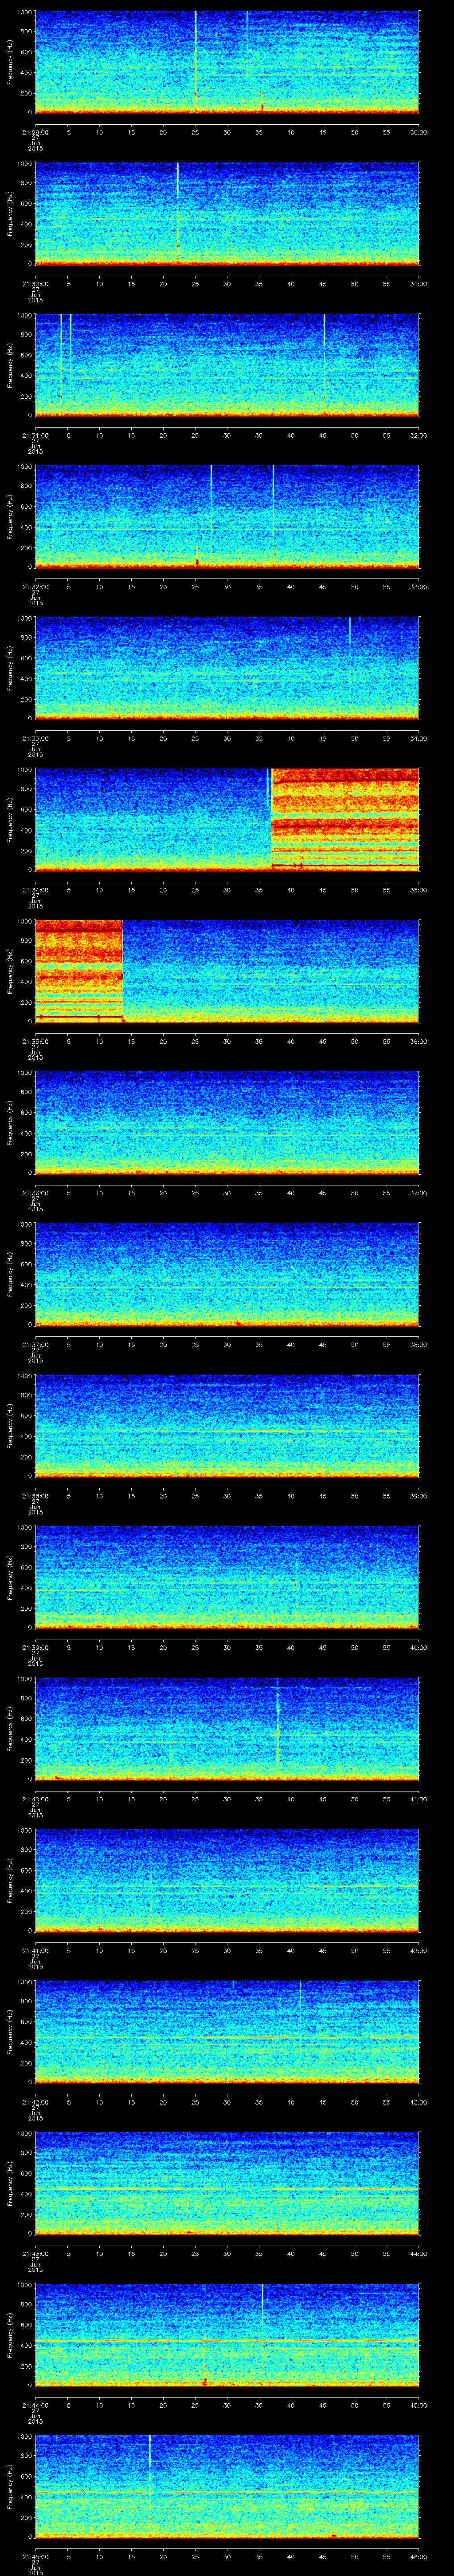Click the Frequency (Hz) axis label of 21:29 spectrogram
The image size is (454, 2576).
pos(10,62)
